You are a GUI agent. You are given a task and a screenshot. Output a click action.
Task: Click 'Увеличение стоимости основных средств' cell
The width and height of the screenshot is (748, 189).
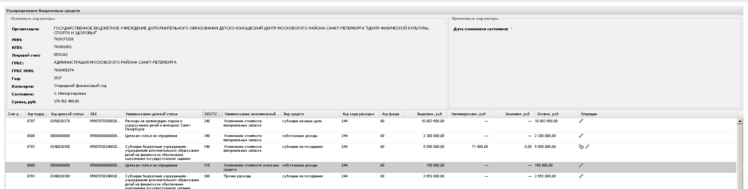[x=251, y=167]
